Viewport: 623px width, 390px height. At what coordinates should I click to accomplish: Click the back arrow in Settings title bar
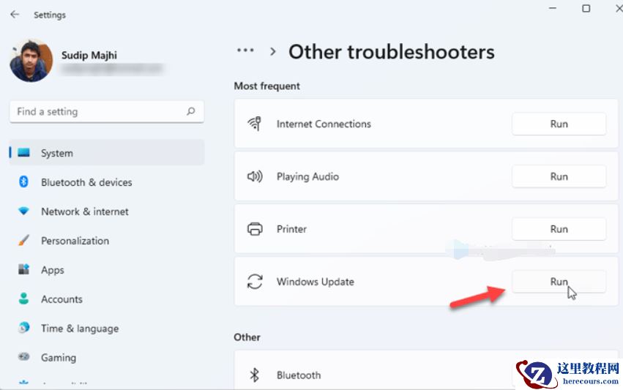click(x=15, y=14)
